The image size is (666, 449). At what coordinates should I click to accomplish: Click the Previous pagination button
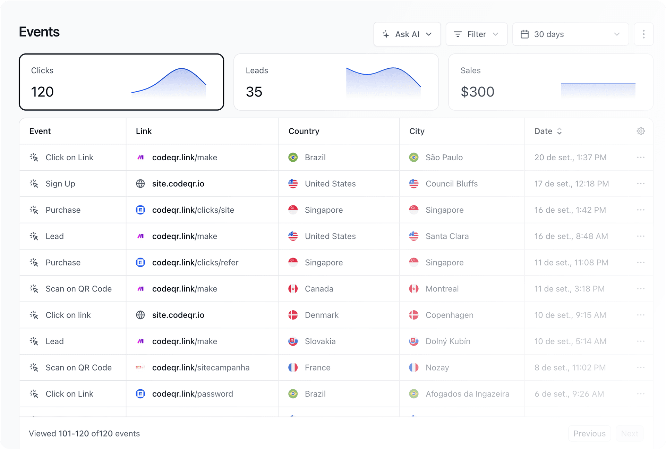click(589, 433)
